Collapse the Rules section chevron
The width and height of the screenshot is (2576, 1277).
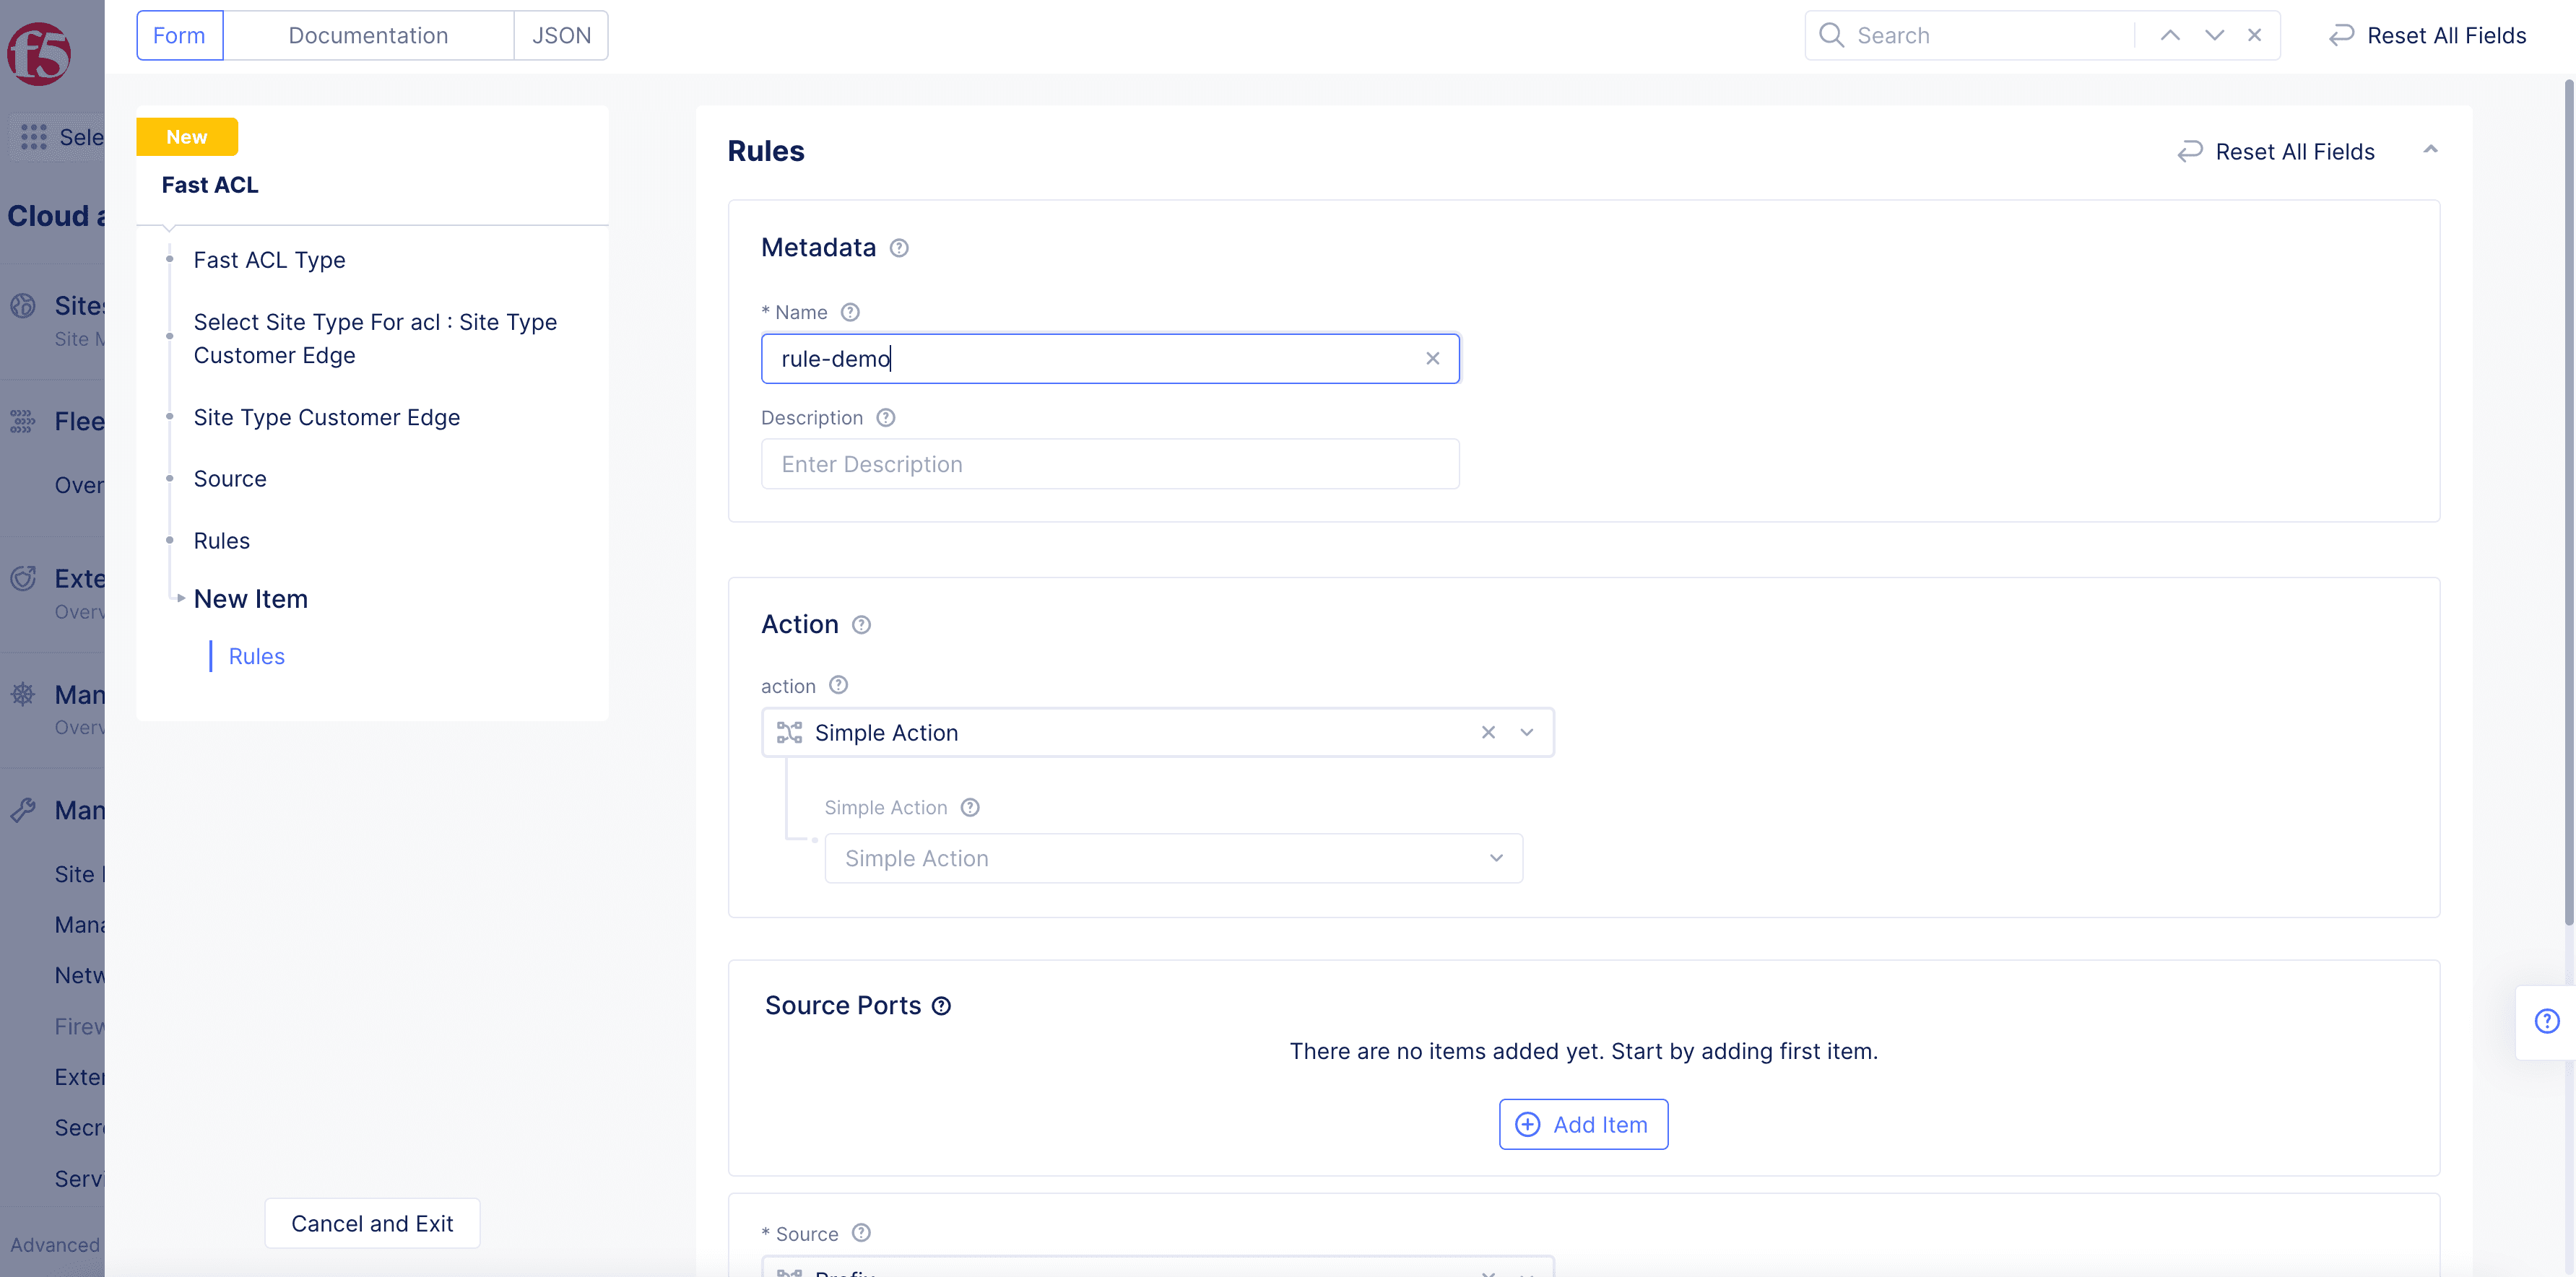pos(2430,150)
